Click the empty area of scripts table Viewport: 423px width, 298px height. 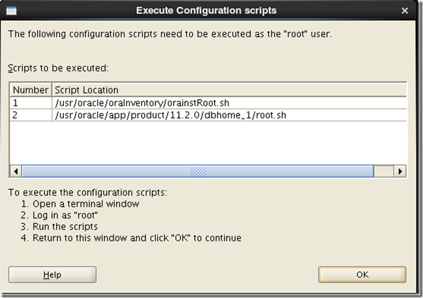click(x=208, y=143)
